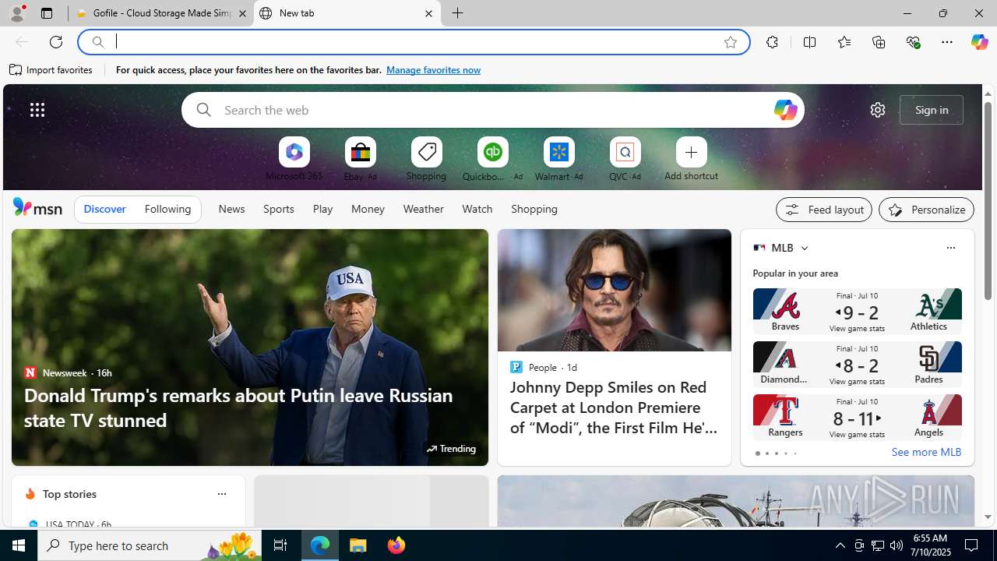
Task: Open the Extensions puzzle icon
Action: coord(772,42)
